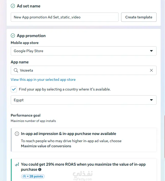Click the green checkmark beside Ad set name

tap(13, 6)
